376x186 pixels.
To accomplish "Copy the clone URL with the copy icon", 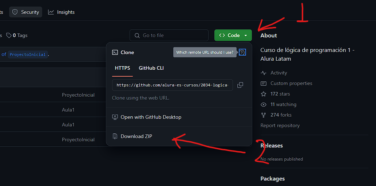I will pyautogui.click(x=240, y=85).
